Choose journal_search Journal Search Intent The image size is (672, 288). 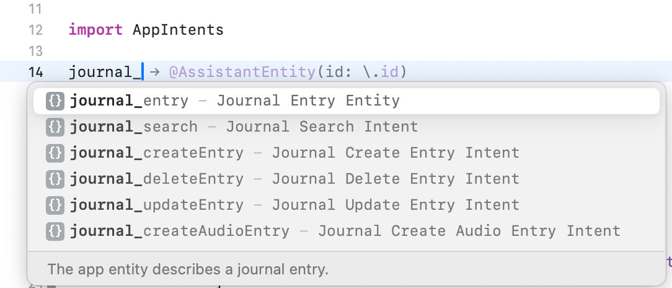pyautogui.click(x=347, y=127)
